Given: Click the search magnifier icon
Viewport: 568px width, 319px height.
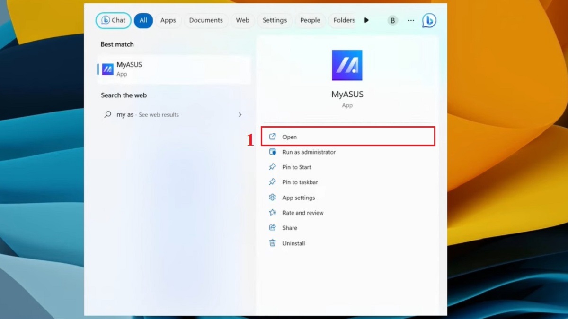Looking at the screenshot, I should click(x=107, y=114).
